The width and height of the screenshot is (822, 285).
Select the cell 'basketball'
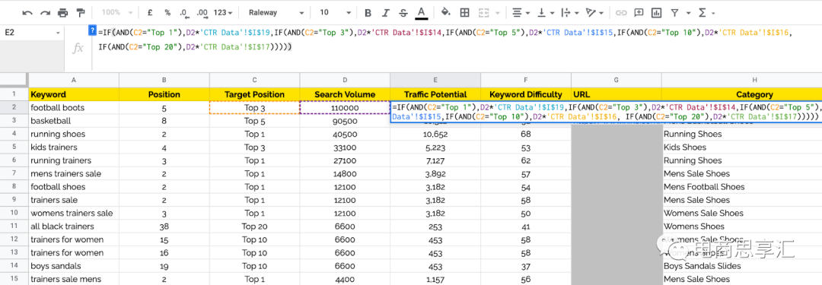73,121
